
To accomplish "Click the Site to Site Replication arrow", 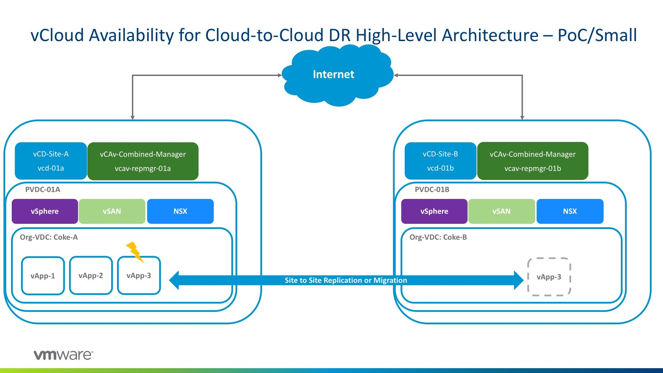I will point(346,280).
